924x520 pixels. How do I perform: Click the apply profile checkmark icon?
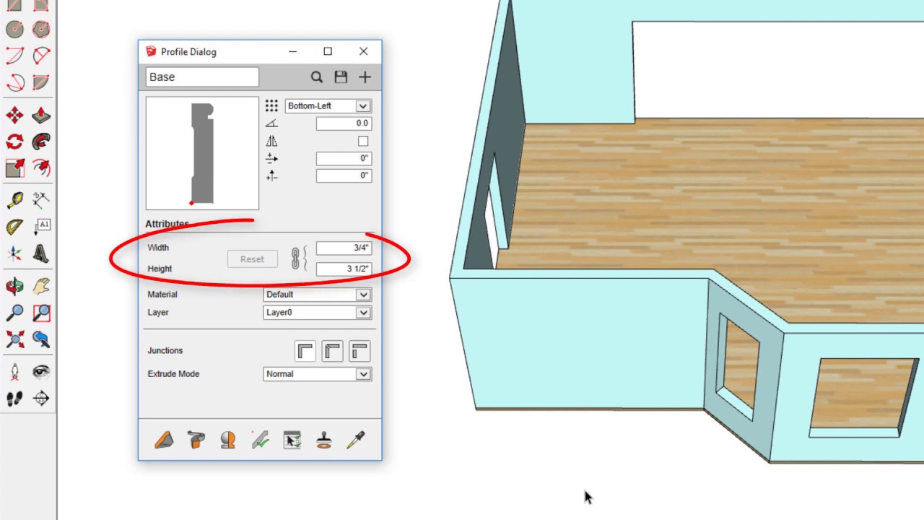point(260,440)
